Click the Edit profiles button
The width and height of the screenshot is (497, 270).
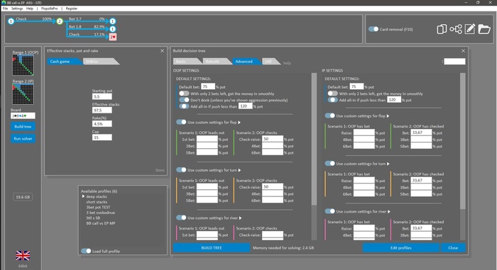(x=400, y=248)
